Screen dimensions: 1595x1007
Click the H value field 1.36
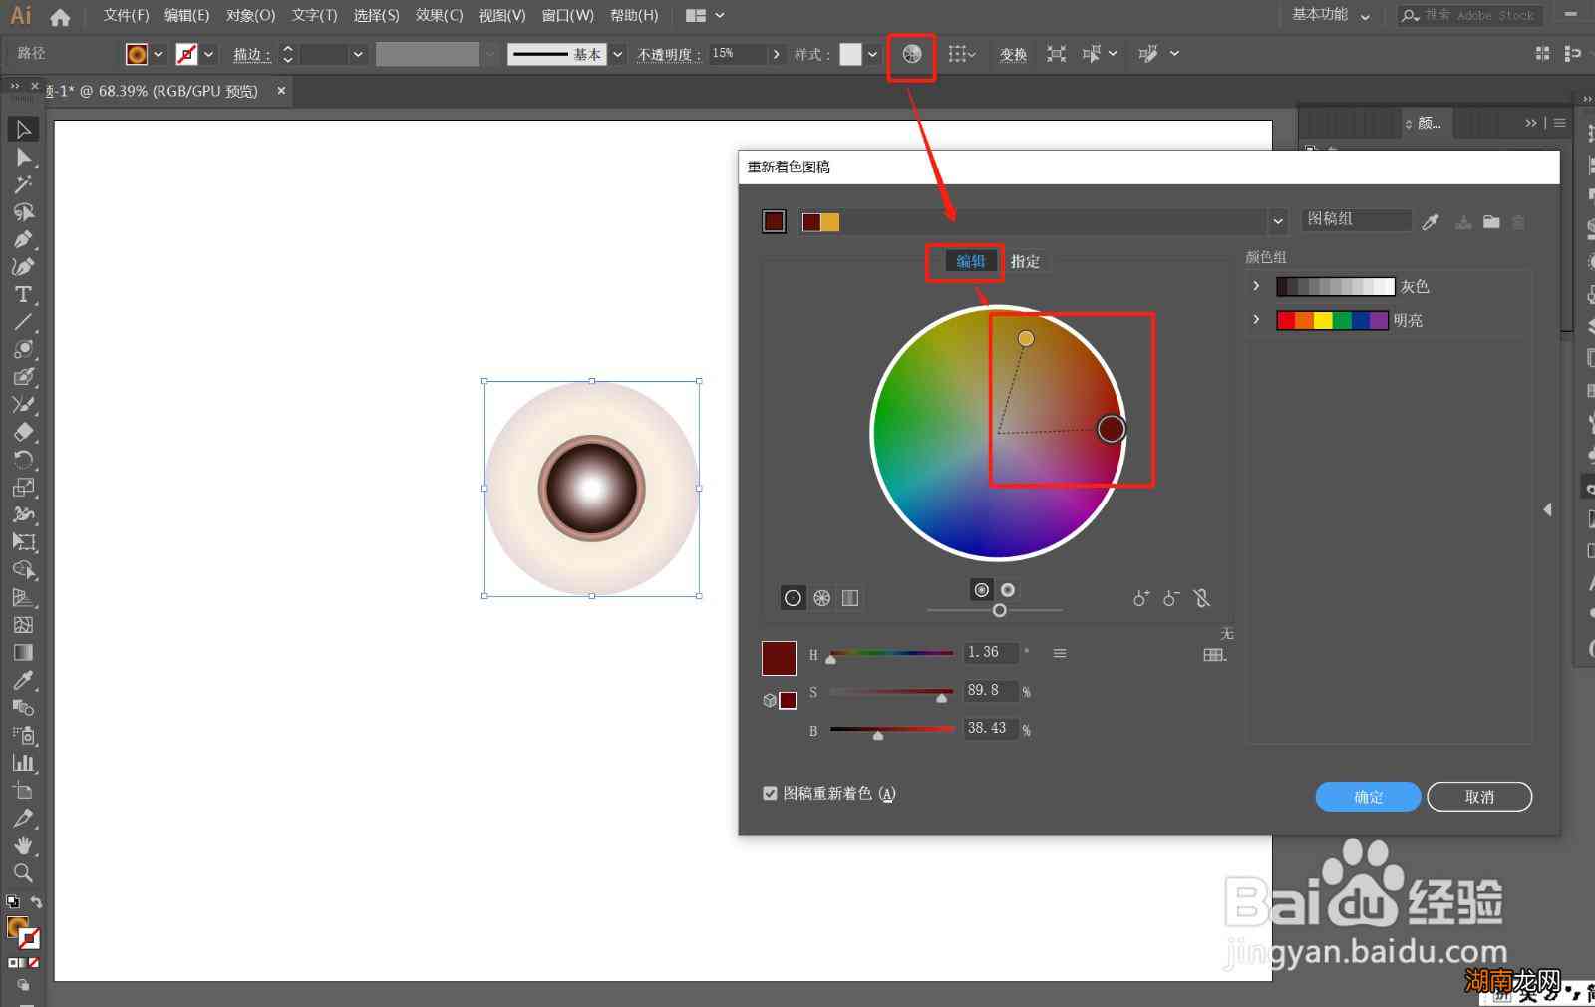(990, 653)
